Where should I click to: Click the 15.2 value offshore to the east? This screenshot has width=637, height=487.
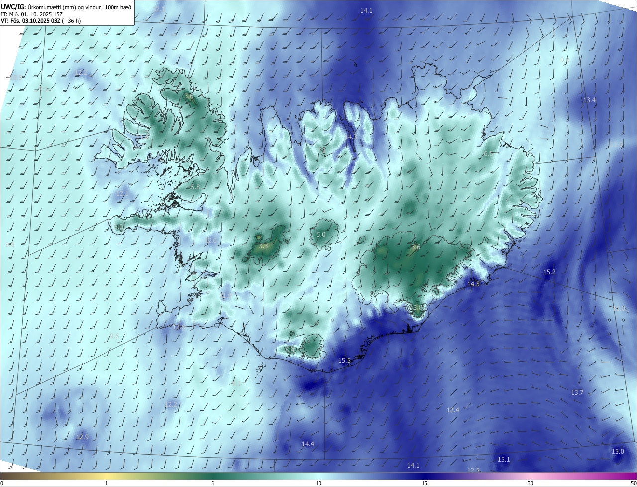click(x=549, y=272)
